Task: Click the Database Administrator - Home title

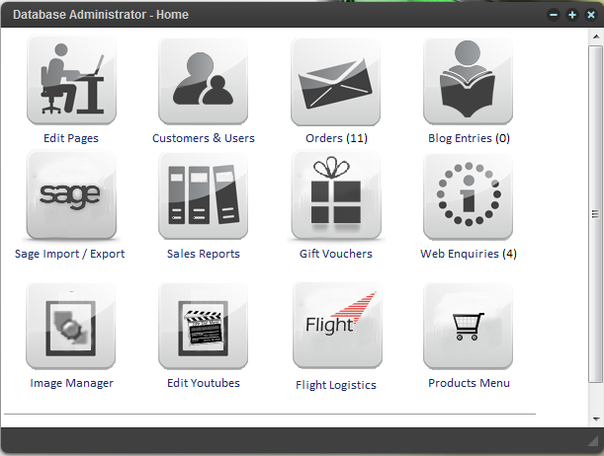Action: point(101,15)
